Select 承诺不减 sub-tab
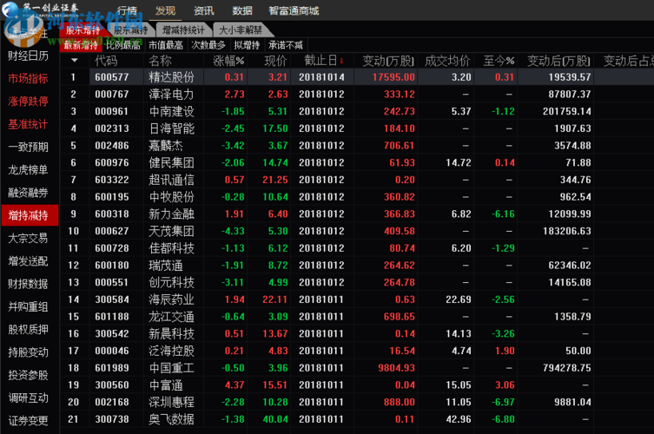Screen dimensions: 654x434 [285, 45]
